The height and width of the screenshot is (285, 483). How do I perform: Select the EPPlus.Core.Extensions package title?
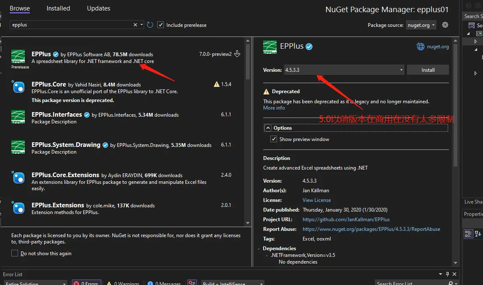pyautogui.click(x=65, y=175)
